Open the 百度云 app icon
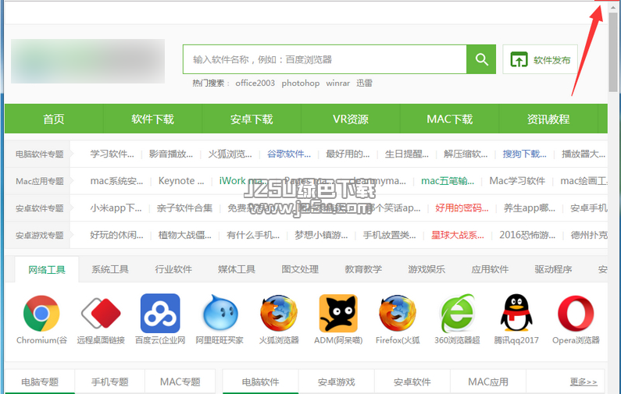Viewport: 621px width, 394px height. pyautogui.click(x=160, y=314)
